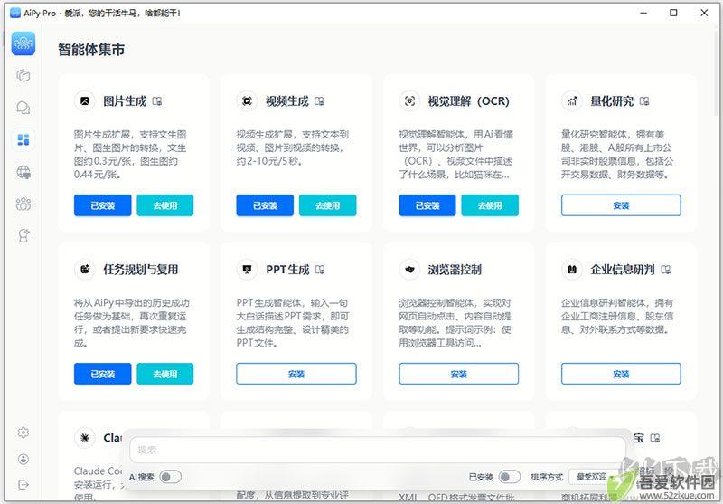Click 去使用 on 图片生成 card
This screenshot has height=504, width=723.
(x=165, y=205)
